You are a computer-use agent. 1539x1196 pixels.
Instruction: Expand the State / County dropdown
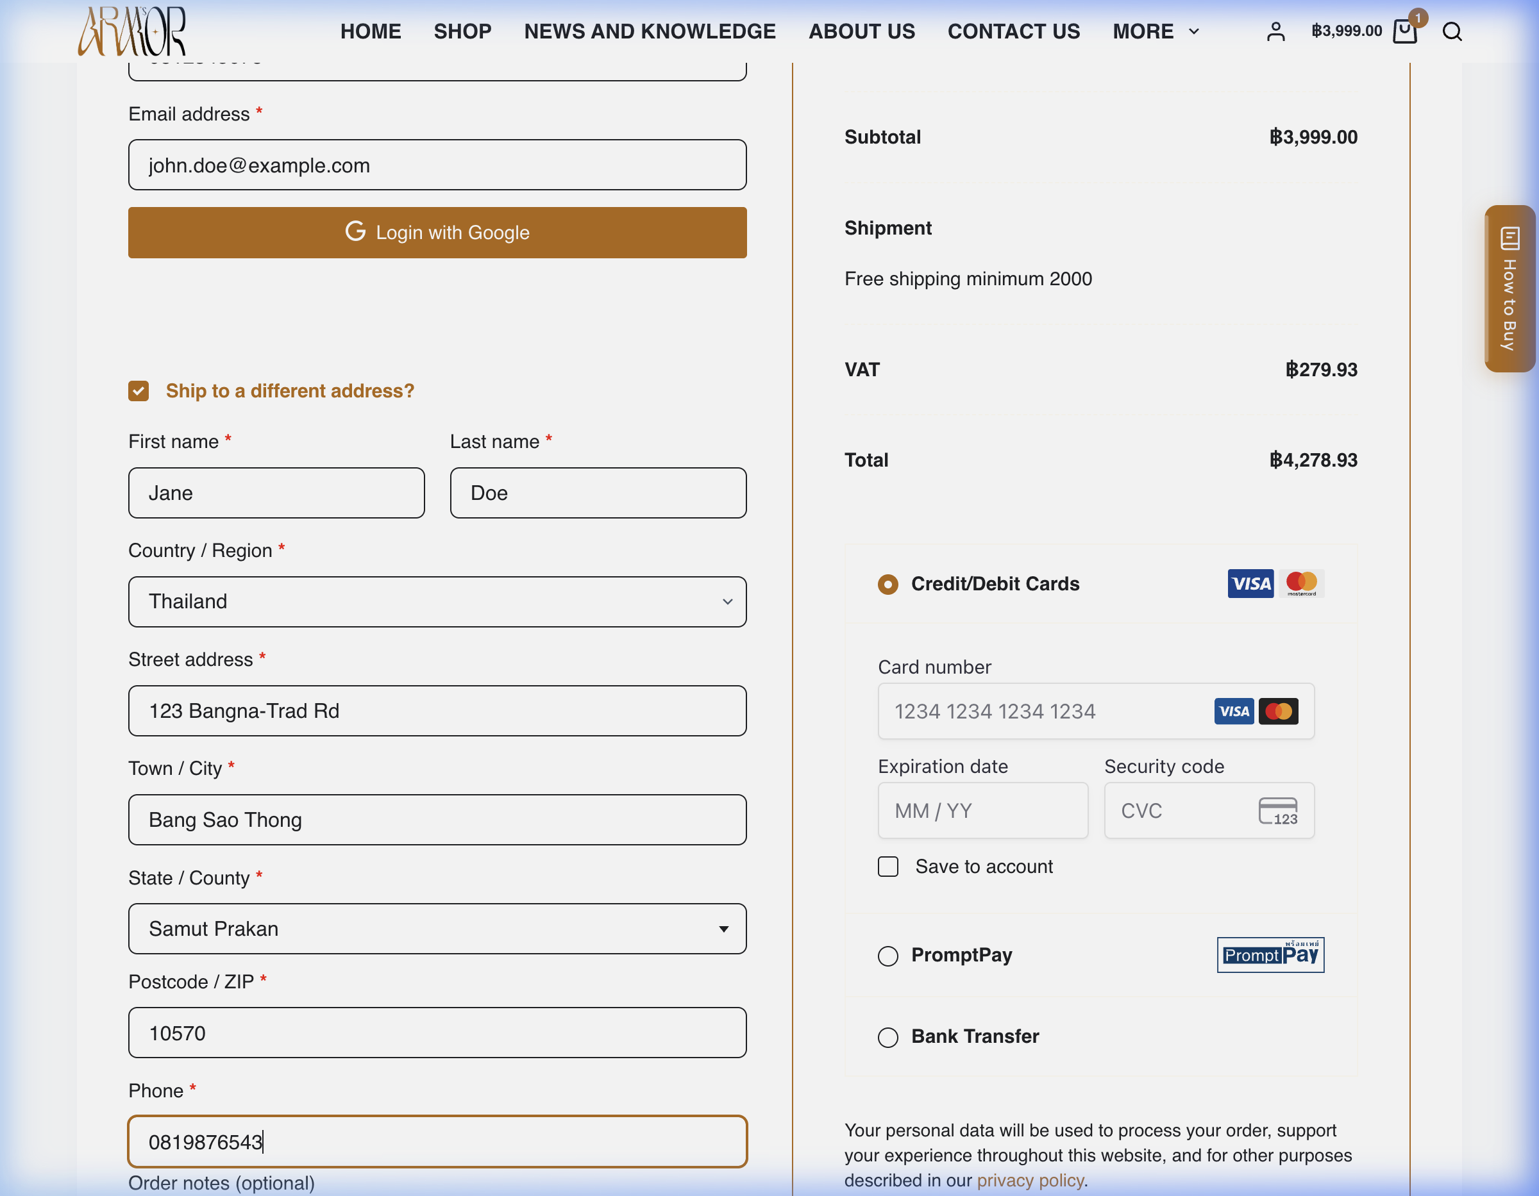437,928
